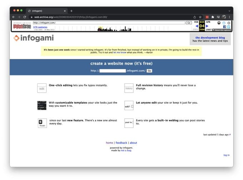Share capture on Facebook icon
This screenshot has width=243, height=180.
click(x=224, y=27)
